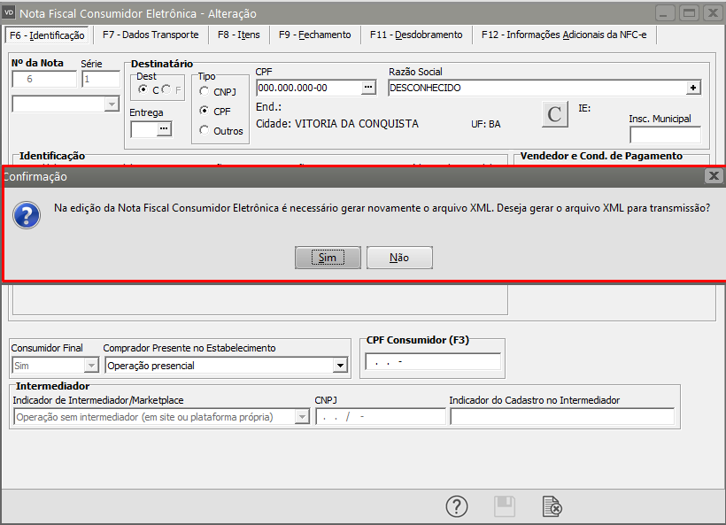Click the cancel document icon at bottom
The image size is (726, 525).
click(552, 506)
